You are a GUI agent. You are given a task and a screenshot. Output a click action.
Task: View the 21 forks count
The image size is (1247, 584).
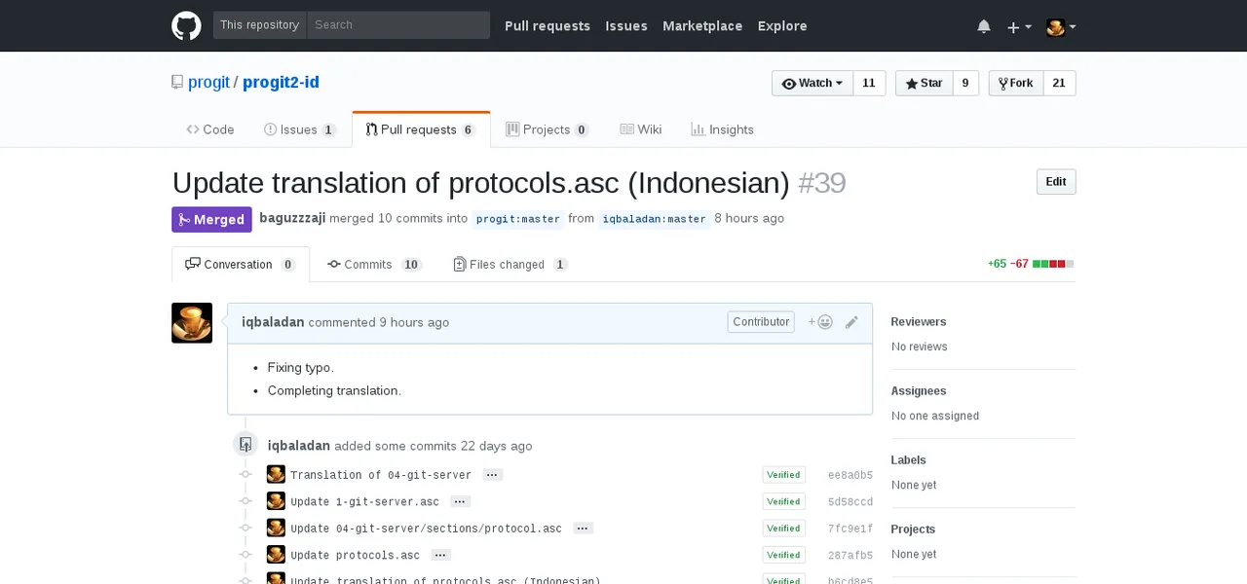(1059, 84)
